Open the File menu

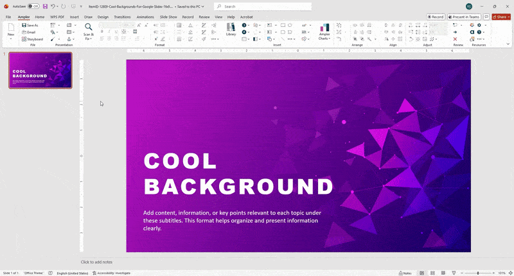pyautogui.click(x=8, y=17)
